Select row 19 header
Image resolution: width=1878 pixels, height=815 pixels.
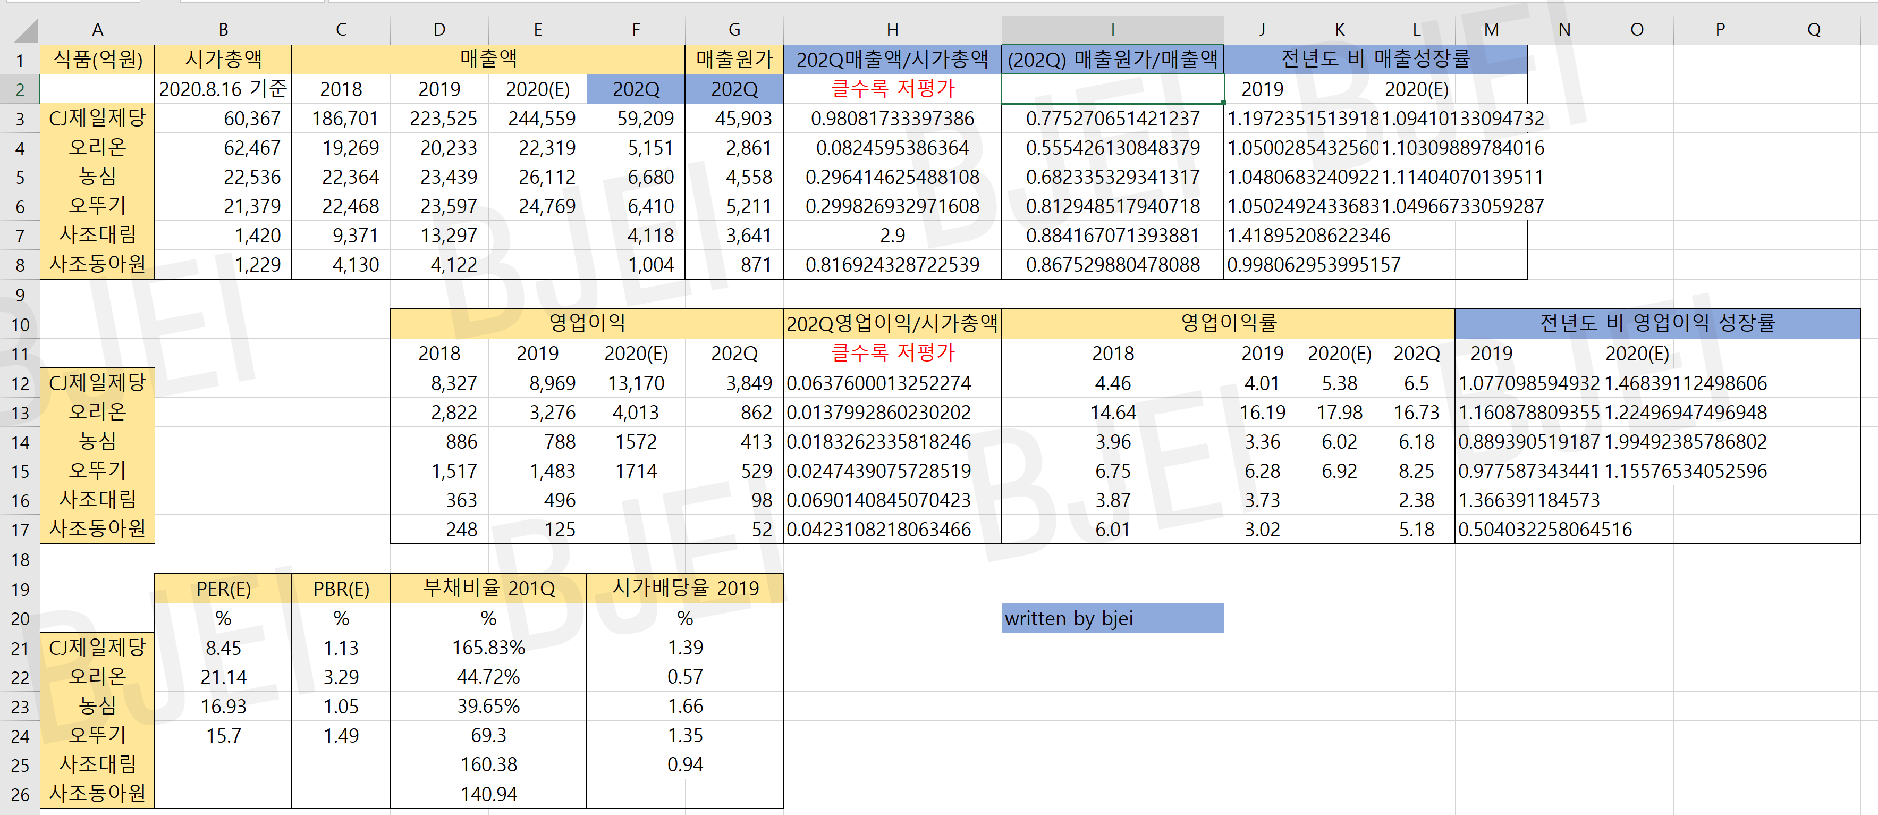[x=20, y=590]
